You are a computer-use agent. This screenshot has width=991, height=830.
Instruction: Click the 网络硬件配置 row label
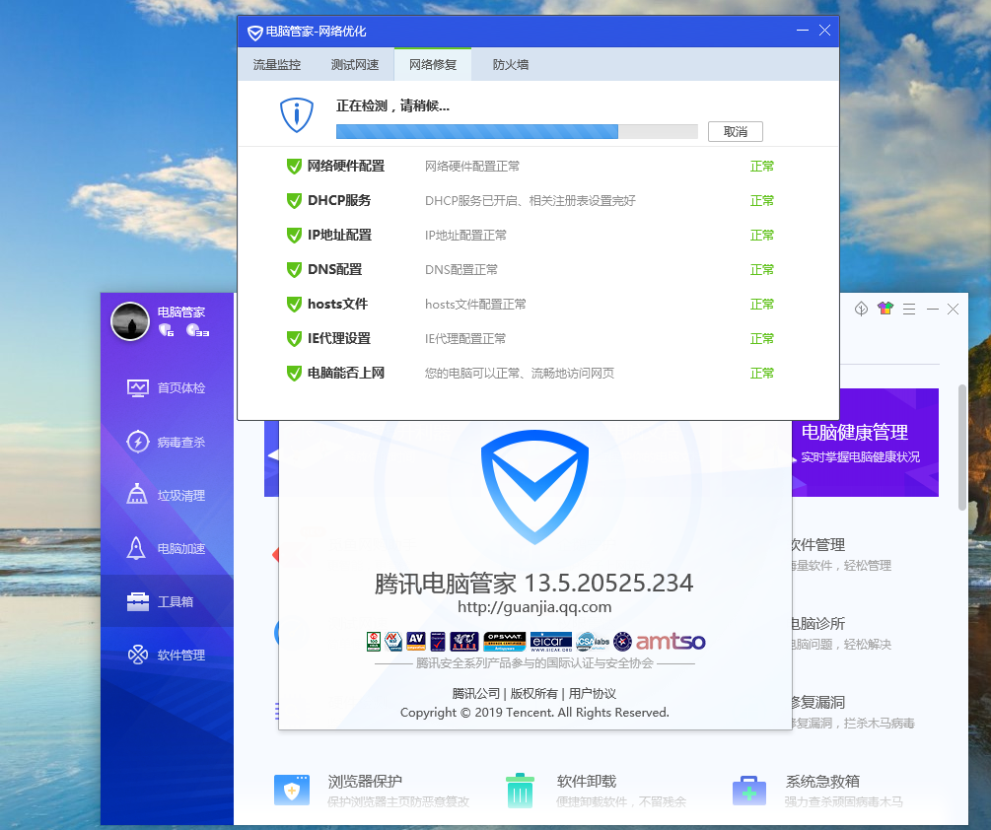(x=346, y=167)
